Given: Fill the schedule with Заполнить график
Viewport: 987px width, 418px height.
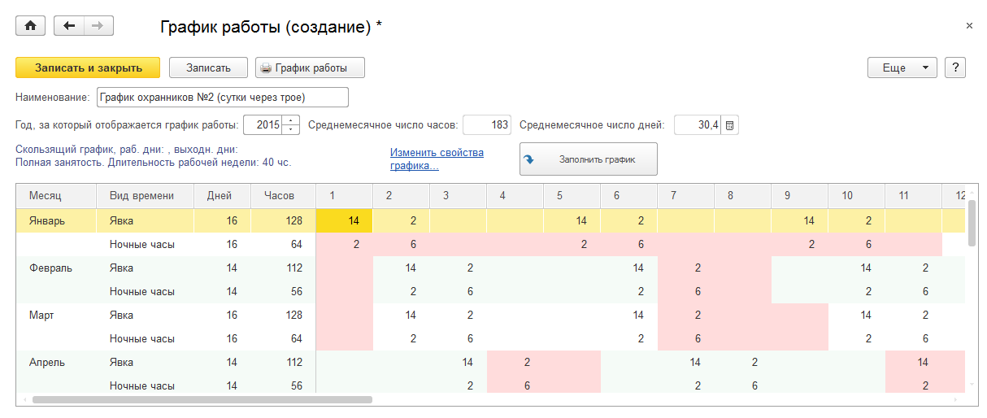Looking at the screenshot, I should (x=588, y=159).
